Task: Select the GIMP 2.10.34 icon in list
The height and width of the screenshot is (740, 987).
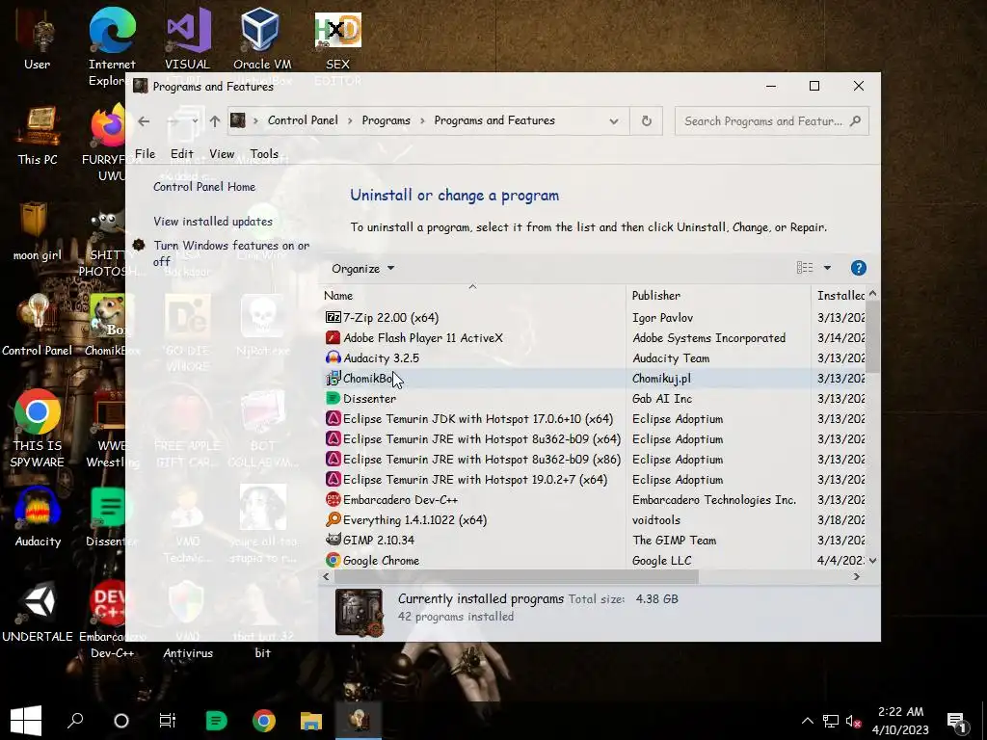Action: point(333,540)
